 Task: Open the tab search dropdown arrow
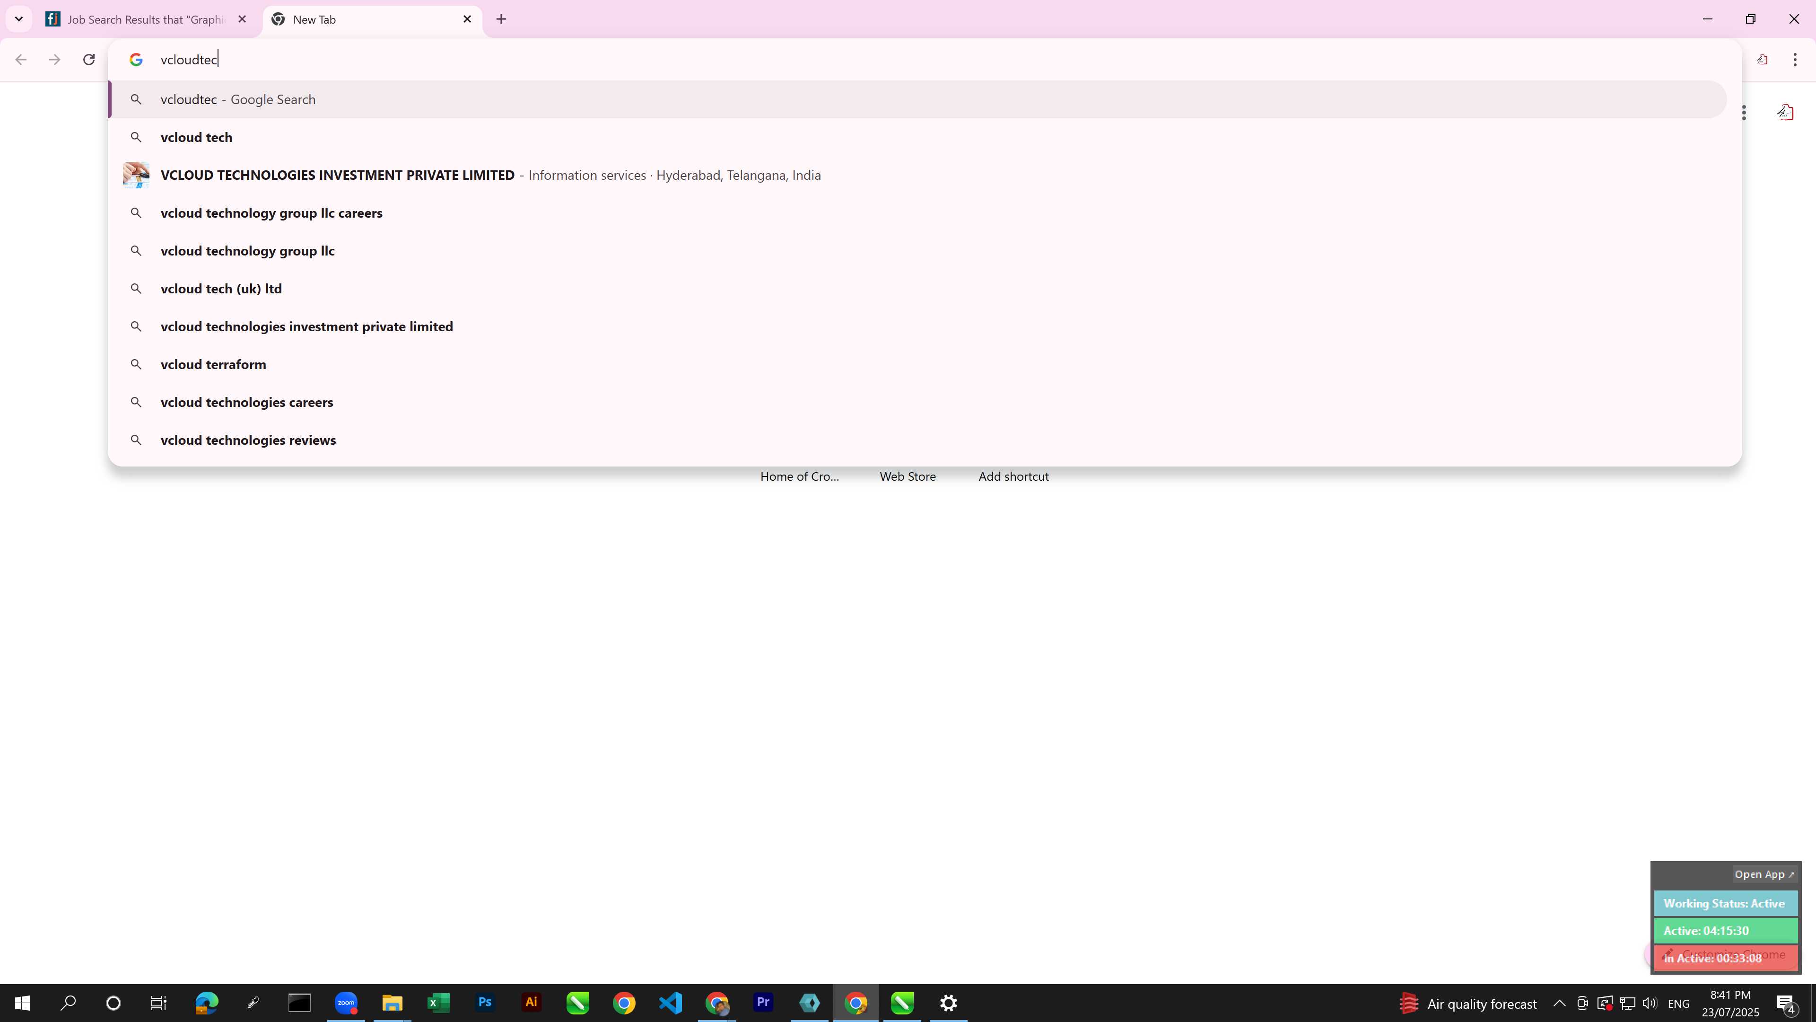coord(19,19)
